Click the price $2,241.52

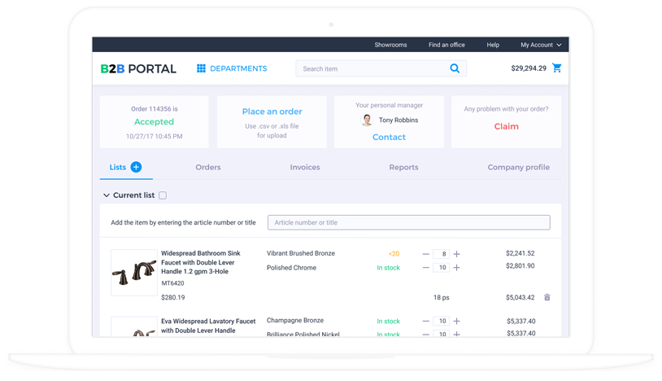[520, 253]
